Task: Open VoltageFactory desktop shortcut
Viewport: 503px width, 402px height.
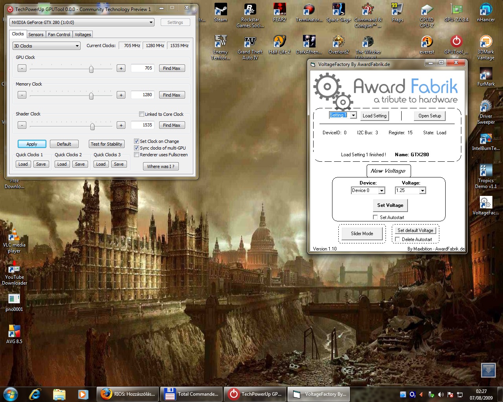Action: pos(486,205)
